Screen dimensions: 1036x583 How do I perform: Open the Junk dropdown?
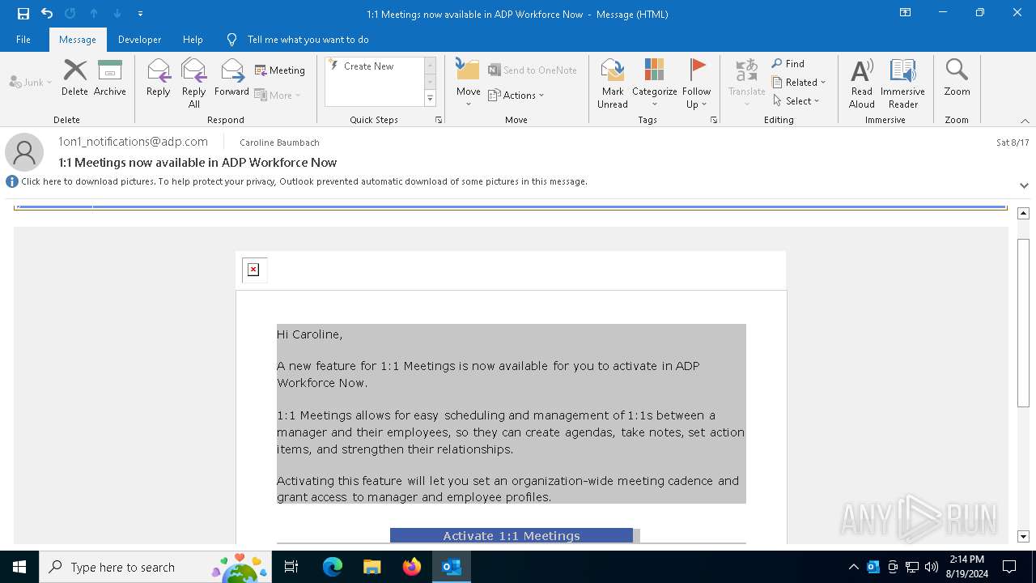pos(31,82)
